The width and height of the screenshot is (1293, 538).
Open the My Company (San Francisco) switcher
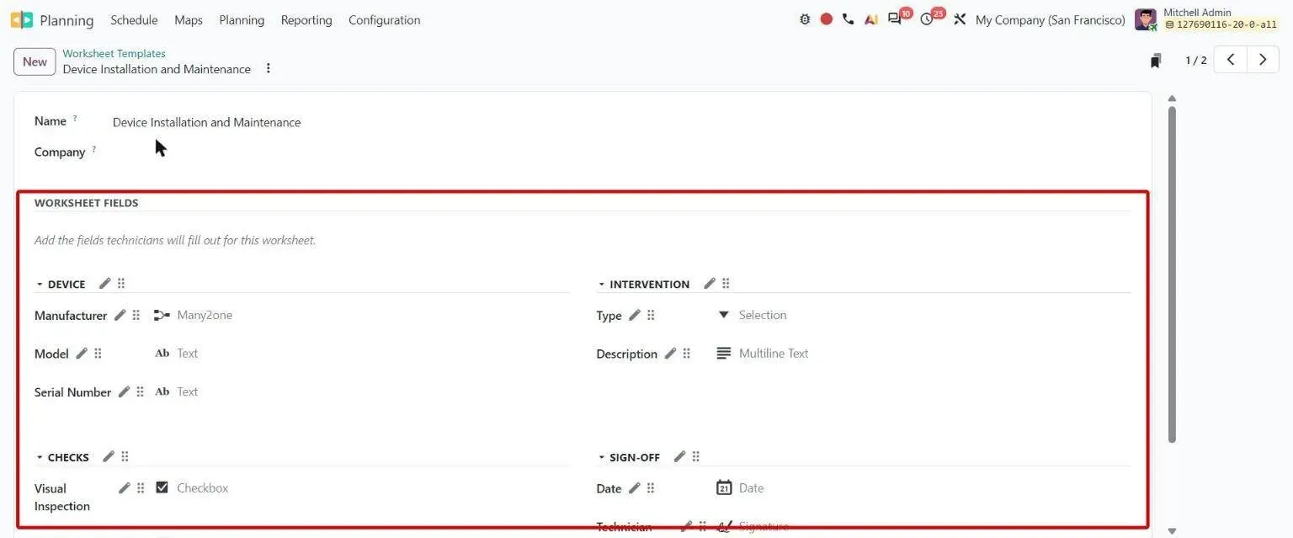[1050, 20]
